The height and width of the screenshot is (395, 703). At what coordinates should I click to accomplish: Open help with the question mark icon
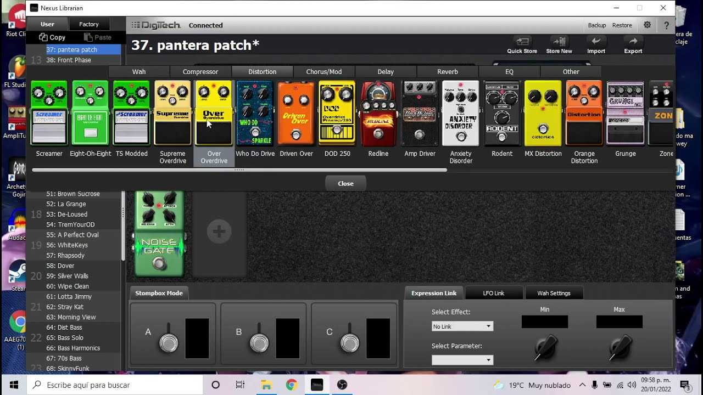point(666,25)
